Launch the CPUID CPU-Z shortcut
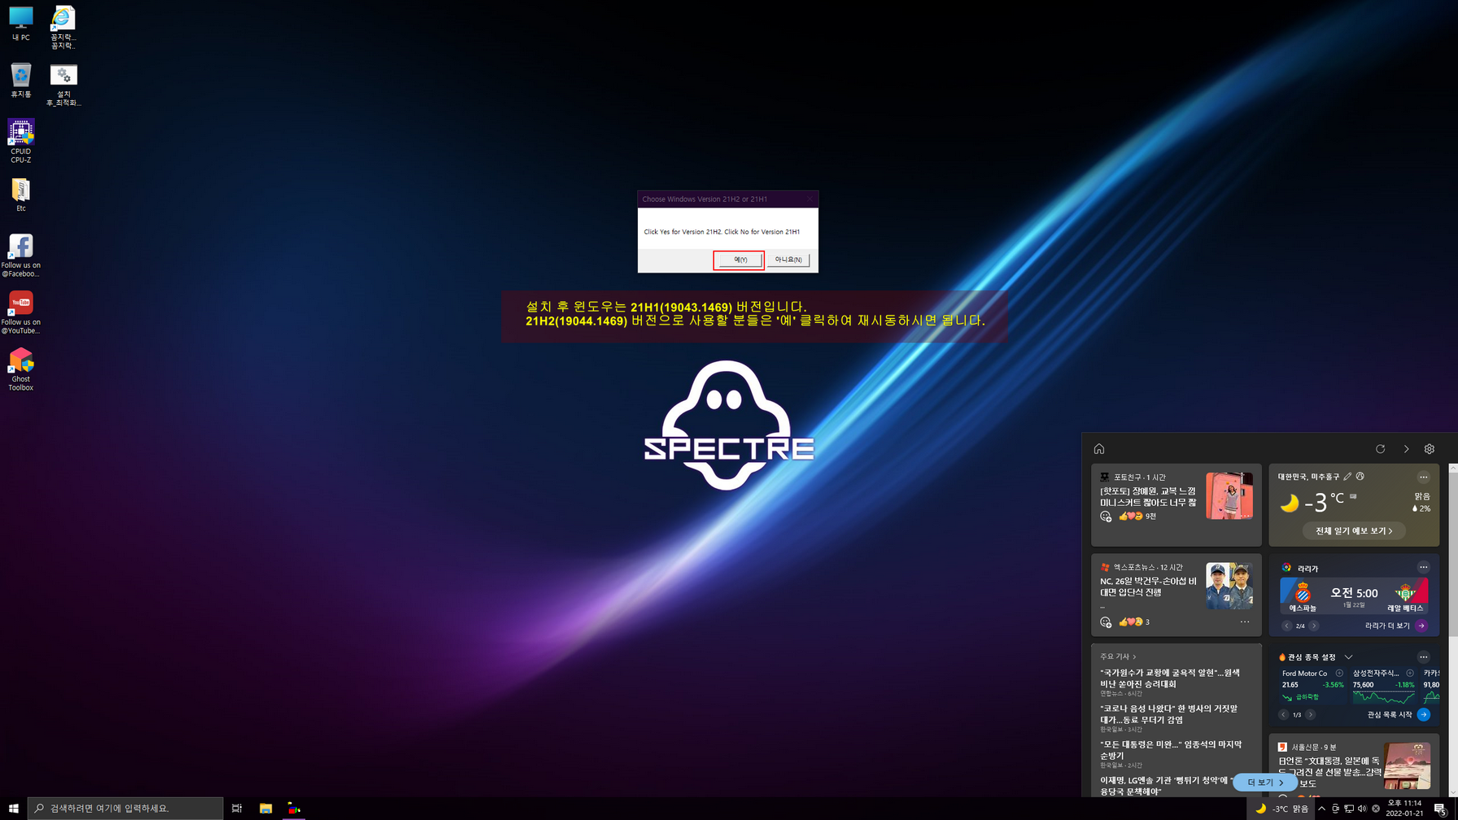The height and width of the screenshot is (820, 1458). tap(20, 141)
